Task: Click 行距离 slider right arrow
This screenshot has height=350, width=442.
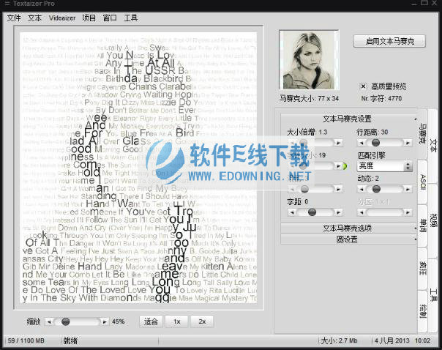Action: pos(408,143)
